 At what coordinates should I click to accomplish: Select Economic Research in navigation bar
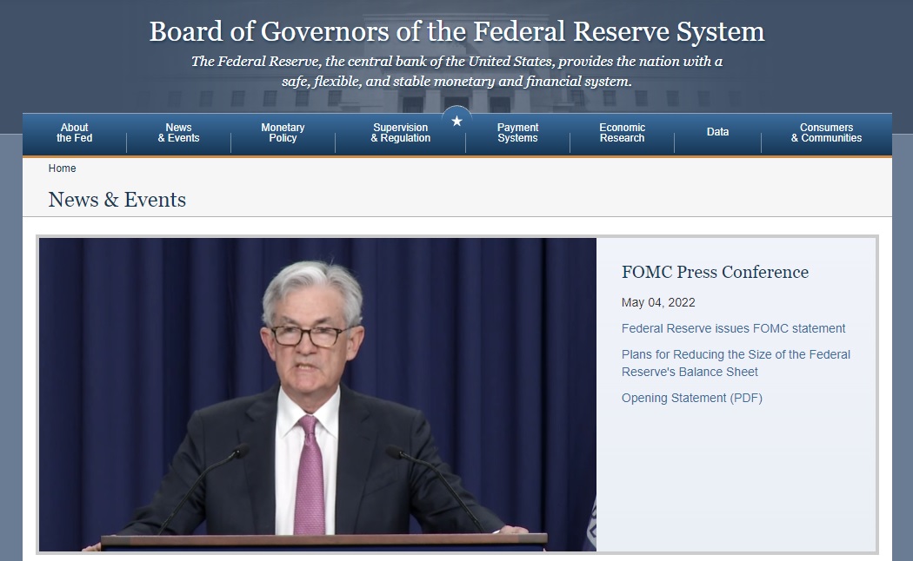pos(622,133)
